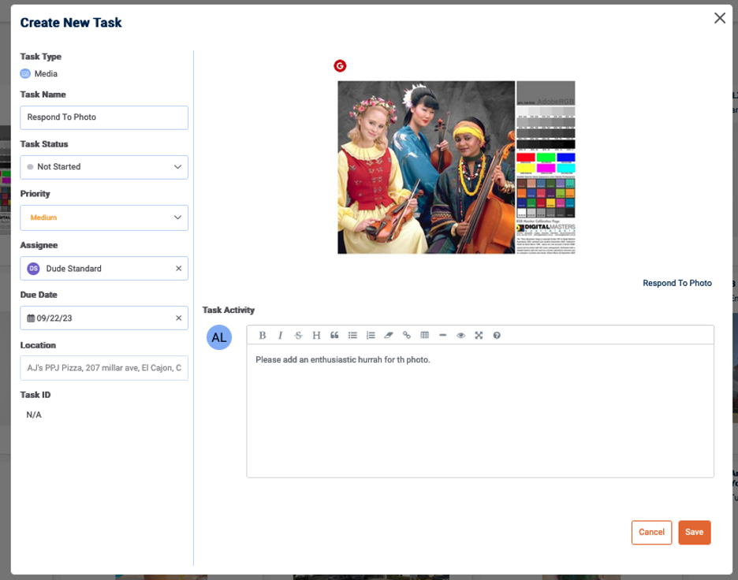Expand the Priority dropdown showing Medium
This screenshot has height=580, width=738.
(x=104, y=217)
